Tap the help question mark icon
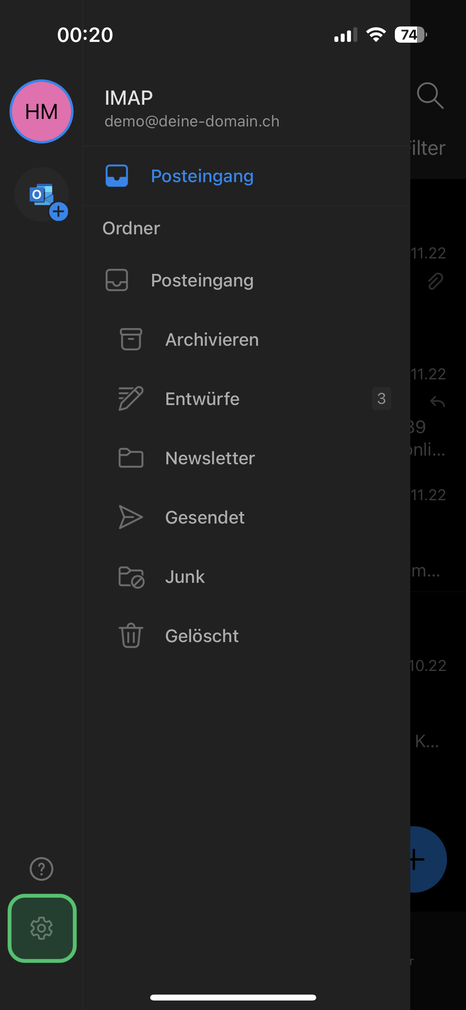Image resolution: width=466 pixels, height=1010 pixels. click(42, 869)
